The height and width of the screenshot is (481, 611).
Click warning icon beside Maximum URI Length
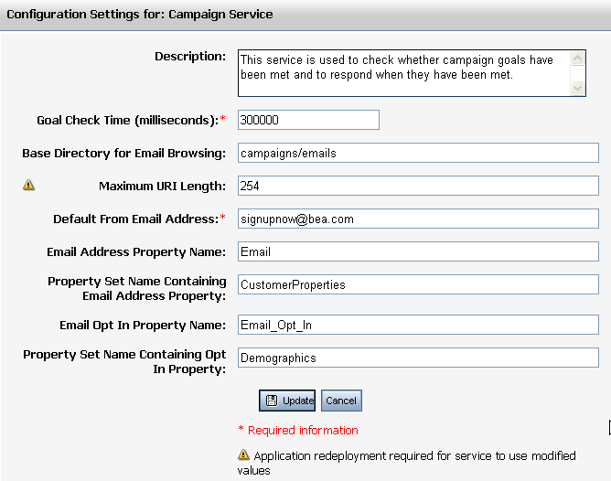[28, 185]
